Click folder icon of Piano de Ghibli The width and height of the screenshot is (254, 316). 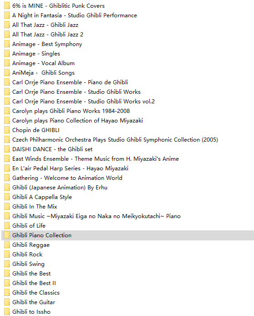[x=7, y=82]
